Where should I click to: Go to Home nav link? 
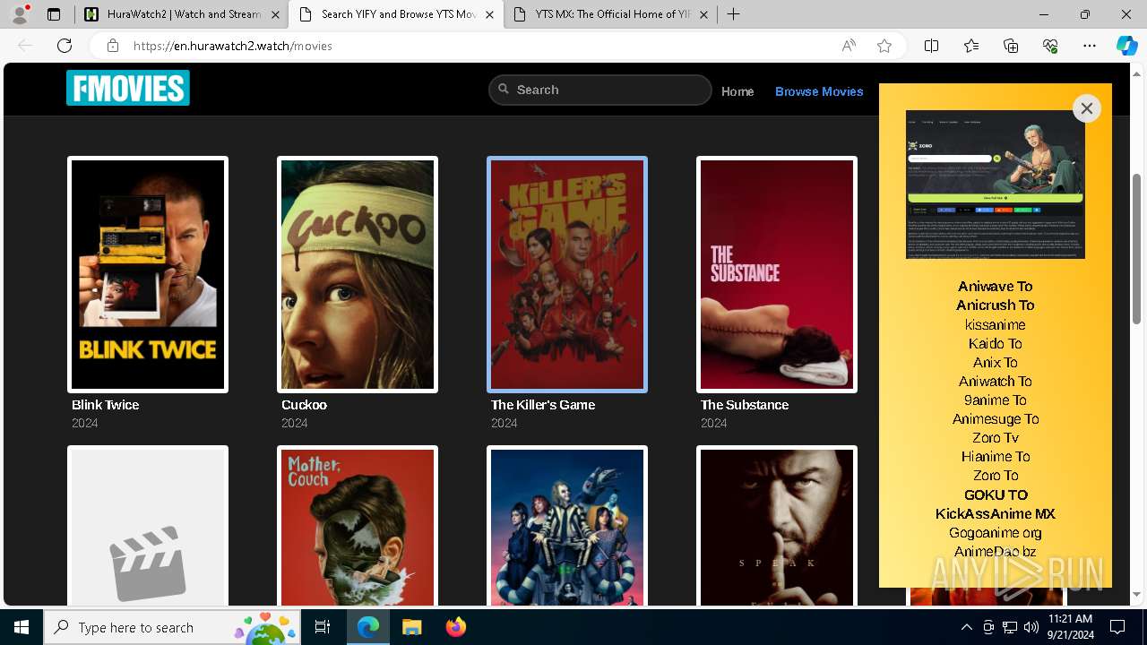[x=737, y=91]
